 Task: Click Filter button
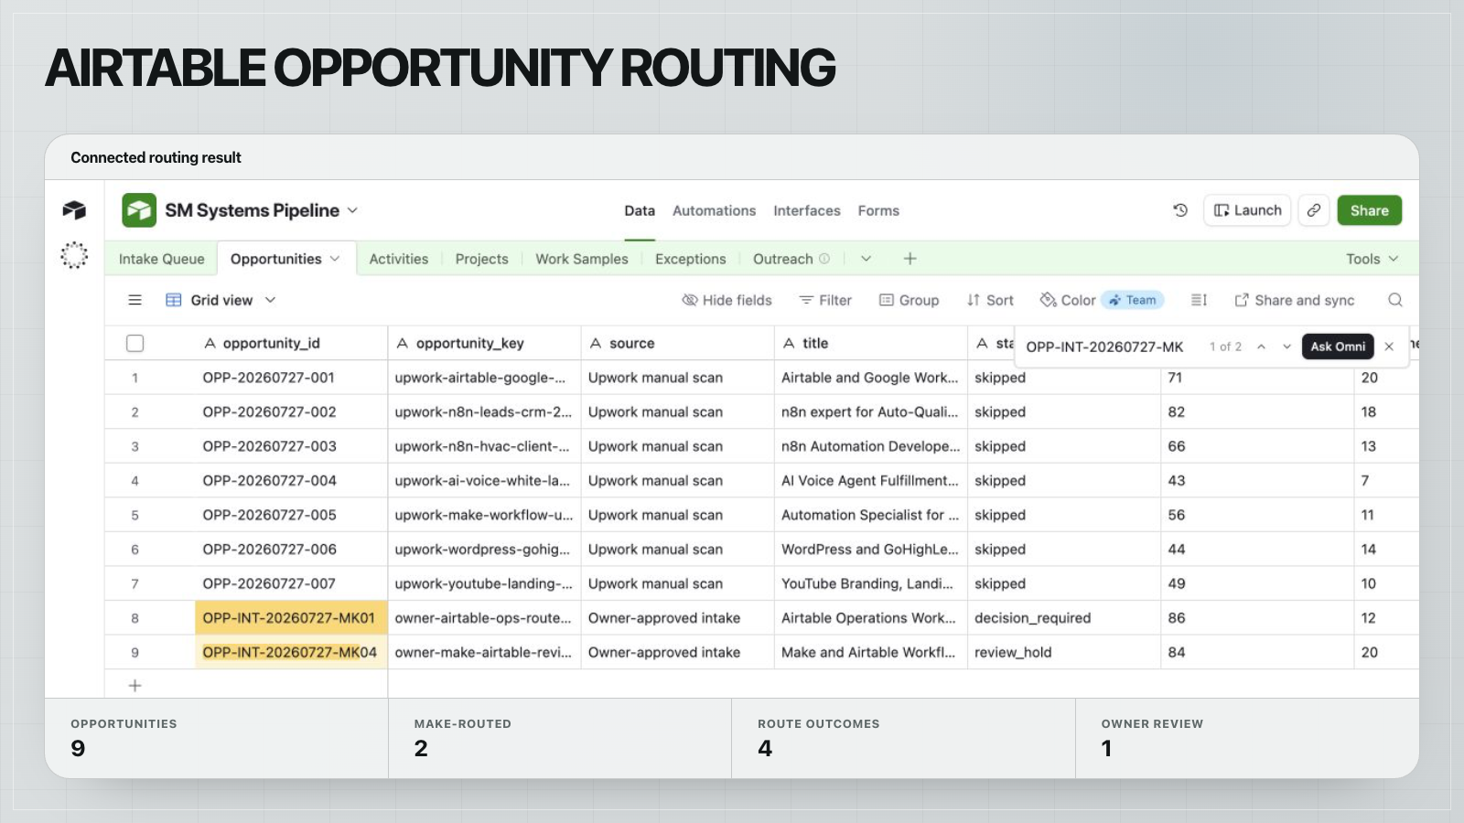point(825,300)
